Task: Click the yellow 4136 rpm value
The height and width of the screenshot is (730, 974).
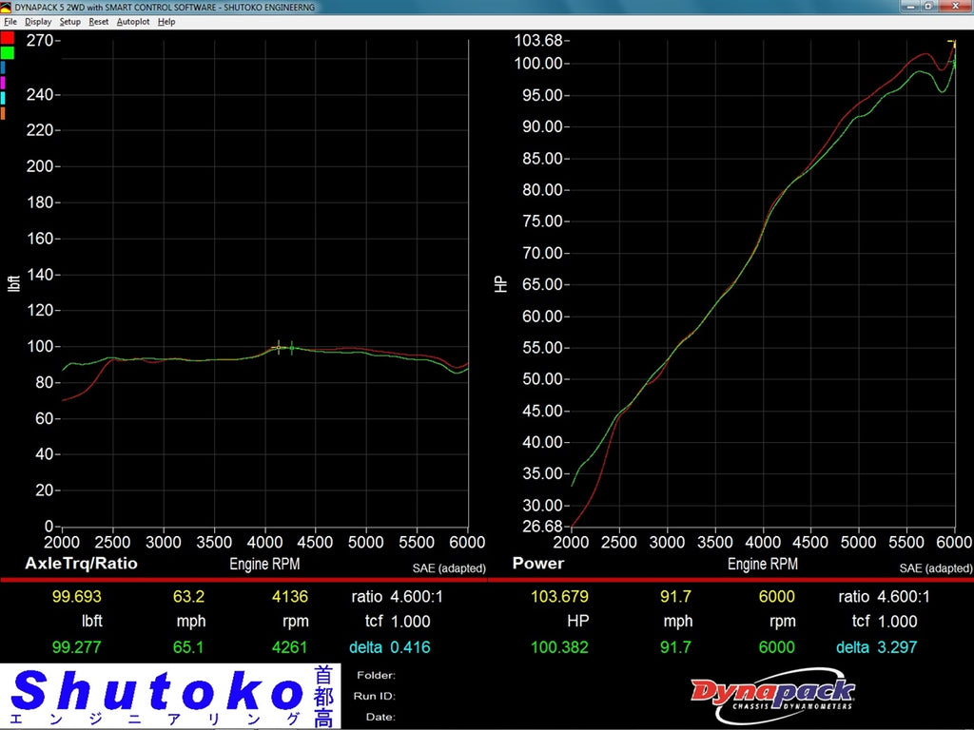Action: pyautogui.click(x=289, y=597)
